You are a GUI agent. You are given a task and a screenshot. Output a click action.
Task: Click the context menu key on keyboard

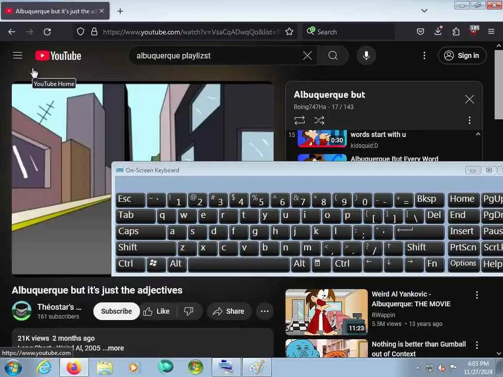pos(321,265)
